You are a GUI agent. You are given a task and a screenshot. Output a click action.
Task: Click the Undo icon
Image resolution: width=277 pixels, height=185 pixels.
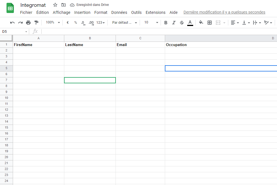point(12,23)
